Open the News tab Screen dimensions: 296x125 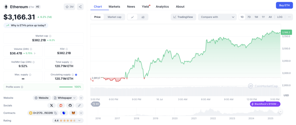click(x=131, y=7)
